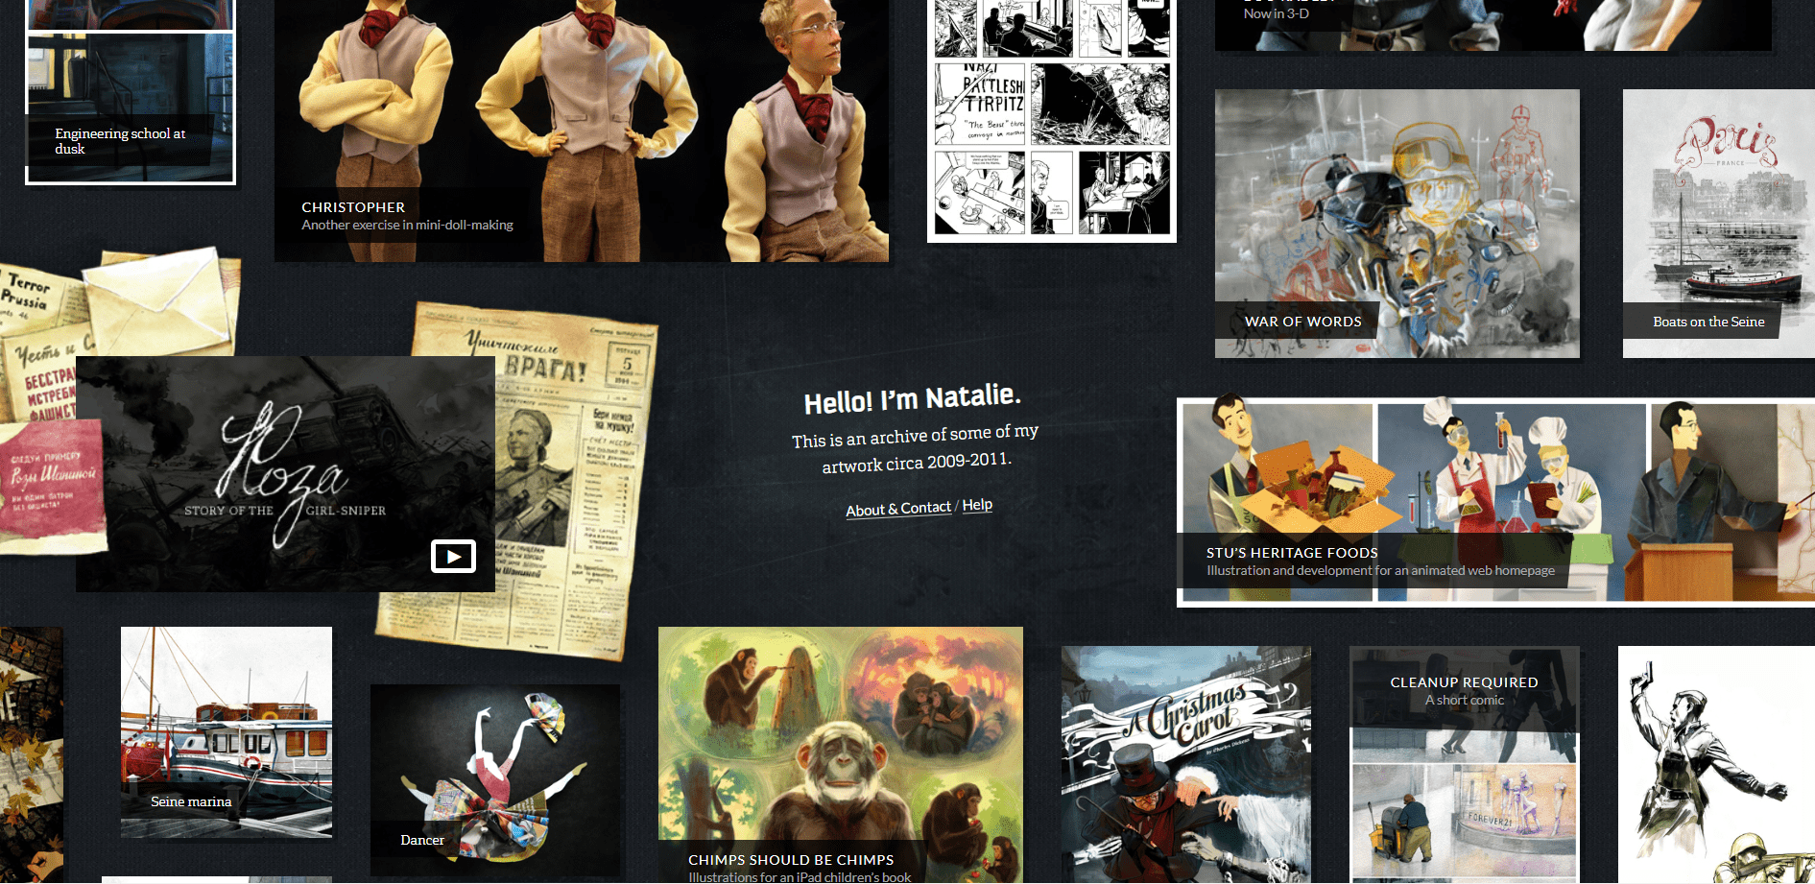Open the Cleanup Required short comic
Image resolution: width=1815 pixels, height=884 pixels.
pyautogui.click(x=1464, y=763)
